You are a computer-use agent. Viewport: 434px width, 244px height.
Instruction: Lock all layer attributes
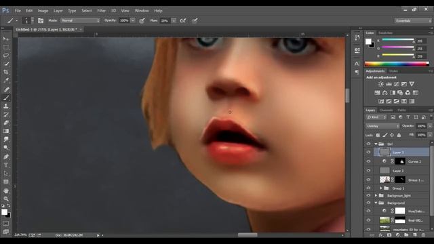(x=399, y=135)
